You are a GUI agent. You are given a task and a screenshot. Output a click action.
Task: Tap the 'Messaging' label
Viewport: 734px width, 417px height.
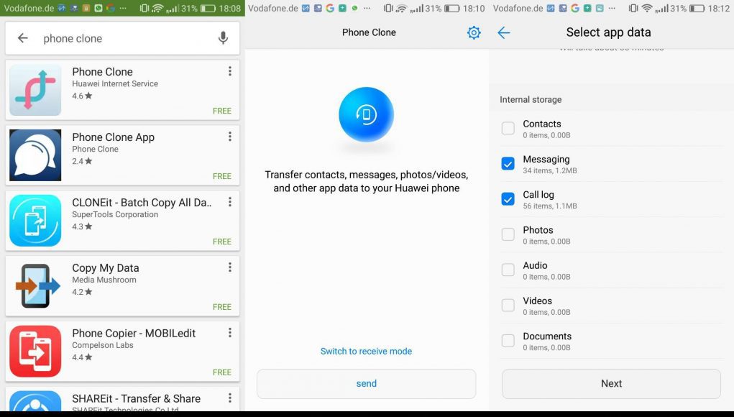546,159
